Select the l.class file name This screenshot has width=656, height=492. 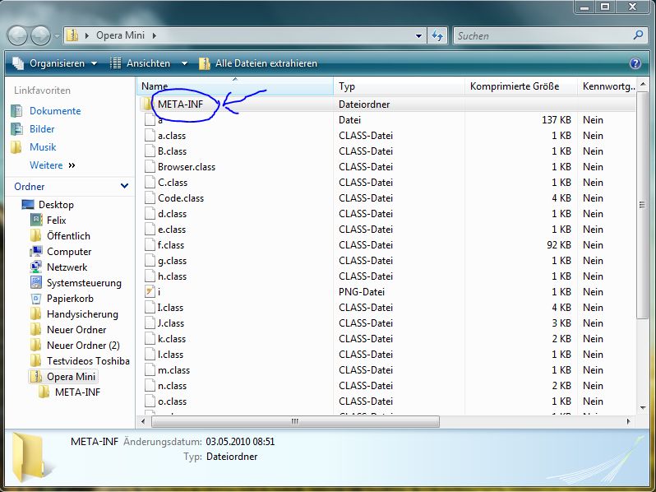click(170, 355)
